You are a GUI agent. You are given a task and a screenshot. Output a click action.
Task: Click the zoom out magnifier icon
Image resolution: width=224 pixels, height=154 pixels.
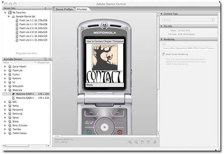(136, 142)
